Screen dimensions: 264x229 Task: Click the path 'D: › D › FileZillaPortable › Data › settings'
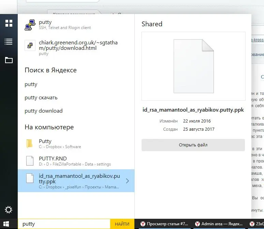click(75, 164)
